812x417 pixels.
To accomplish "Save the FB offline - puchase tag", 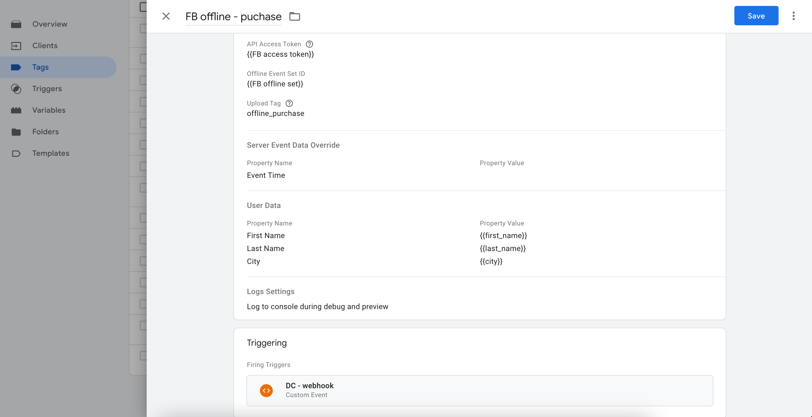I will [x=756, y=15].
